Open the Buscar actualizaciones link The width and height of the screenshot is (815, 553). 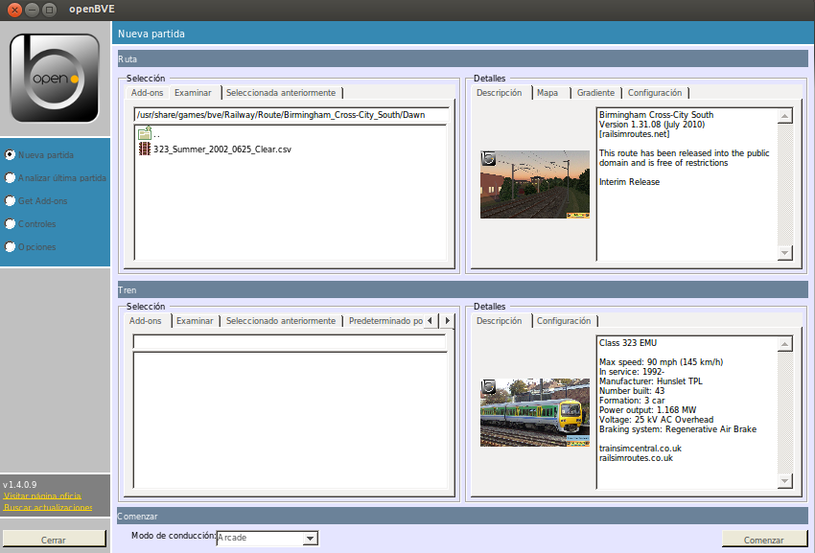click(48, 507)
